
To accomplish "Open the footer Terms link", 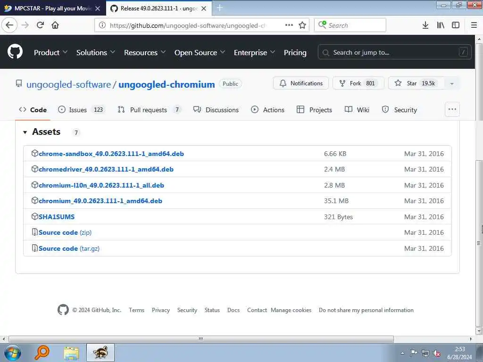I will [136, 310].
